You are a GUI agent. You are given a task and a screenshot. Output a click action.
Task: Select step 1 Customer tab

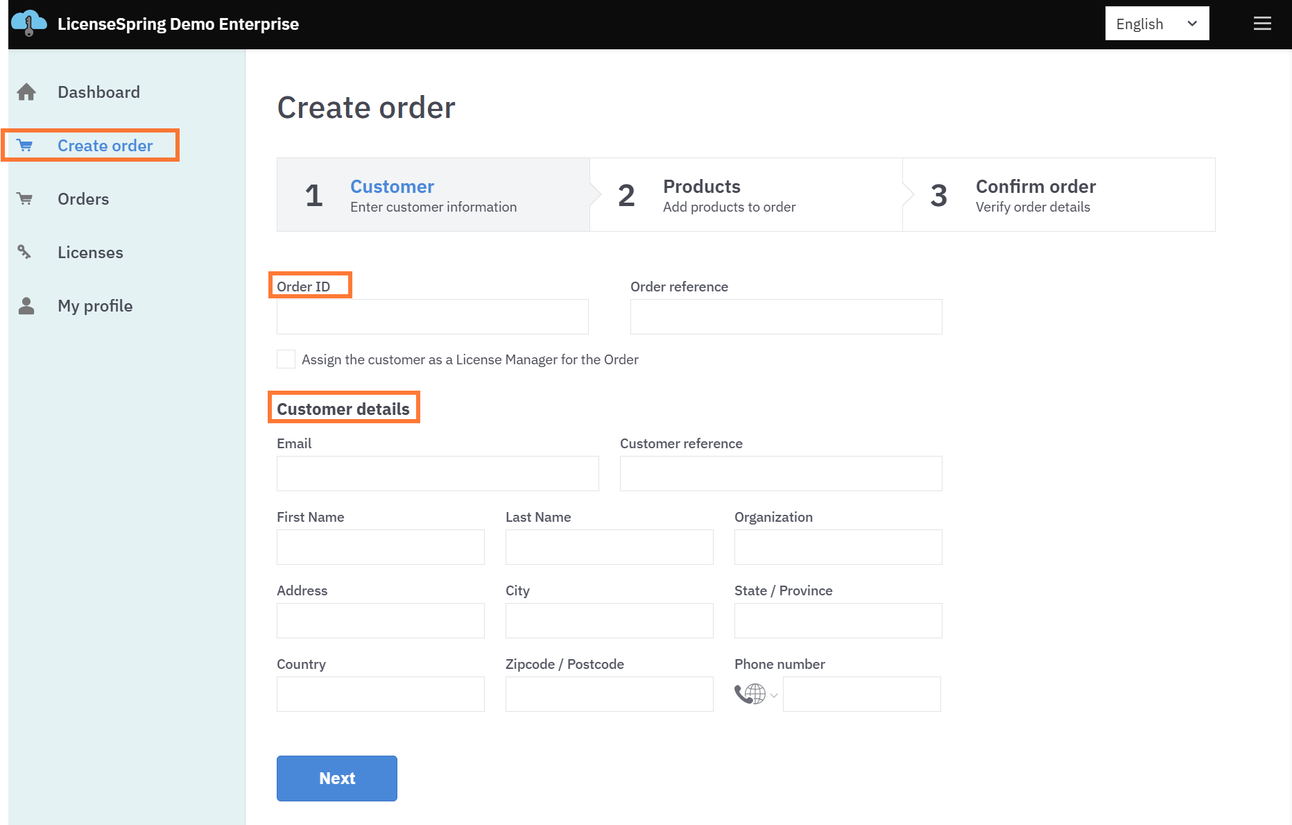433,195
